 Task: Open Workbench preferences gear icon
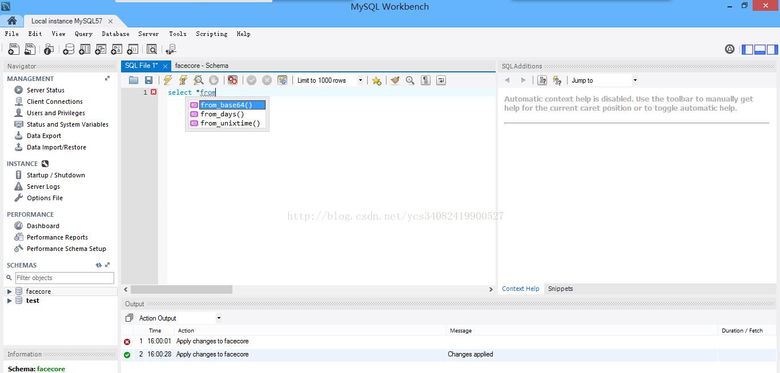(730, 50)
